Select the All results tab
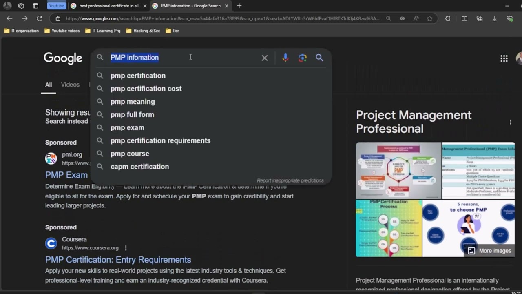522x294 pixels. (x=49, y=85)
